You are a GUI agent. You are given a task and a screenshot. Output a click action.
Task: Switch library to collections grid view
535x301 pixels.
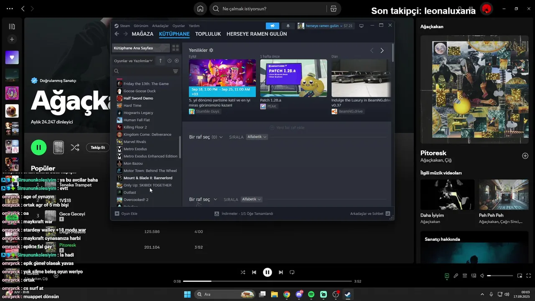click(x=176, y=48)
